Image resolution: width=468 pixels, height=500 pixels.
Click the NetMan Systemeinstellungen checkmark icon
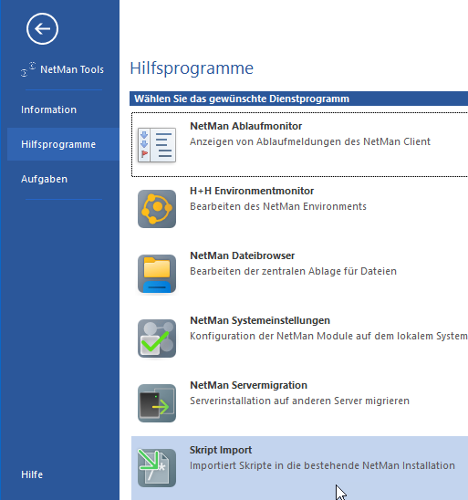(x=157, y=339)
